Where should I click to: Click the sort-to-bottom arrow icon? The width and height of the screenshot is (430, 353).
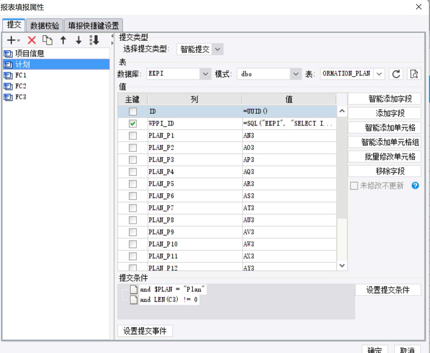94,40
